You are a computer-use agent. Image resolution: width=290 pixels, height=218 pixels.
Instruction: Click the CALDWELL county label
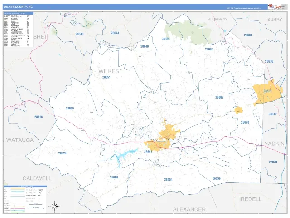tap(37, 178)
